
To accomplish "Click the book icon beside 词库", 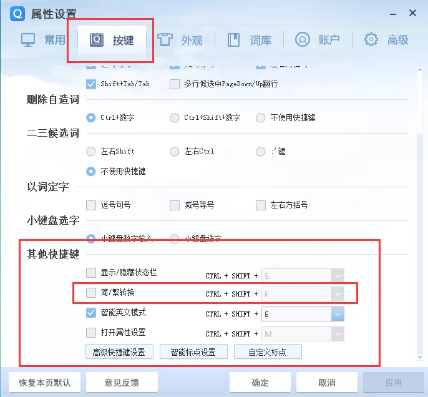I will click(233, 40).
